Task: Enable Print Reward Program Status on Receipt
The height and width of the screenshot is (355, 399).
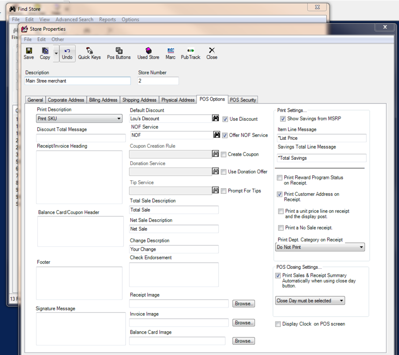Action: pyautogui.click(x=280, y=177)
